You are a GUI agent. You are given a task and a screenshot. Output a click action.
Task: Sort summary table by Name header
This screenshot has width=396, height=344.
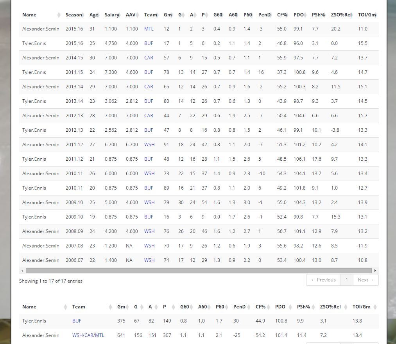point(44,306)
